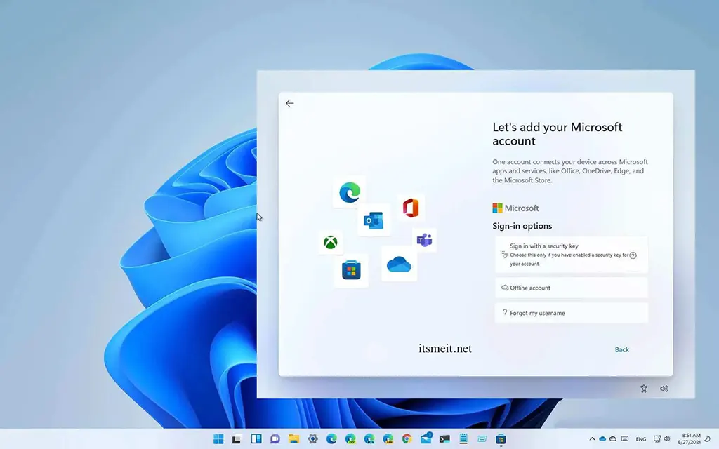Open Task View from the taskbar

point(256,440)
